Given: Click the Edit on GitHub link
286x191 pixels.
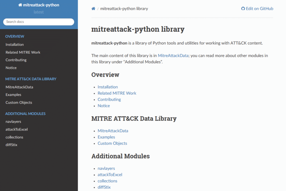Looking at the screenshot, I should pos(259,9).
